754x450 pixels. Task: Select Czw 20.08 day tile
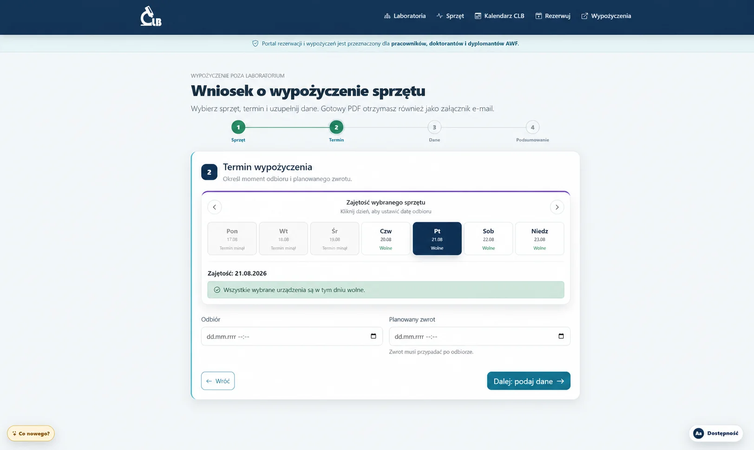pyautogui.click(x=386, y=239)
